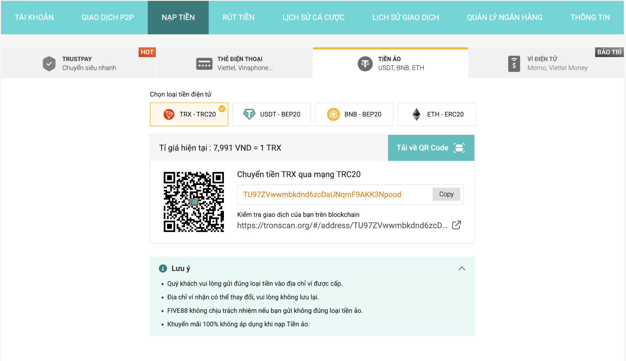Open the tronscan.org address link
The width and height of the screenshot is (626, 361).
pos(342,225)
